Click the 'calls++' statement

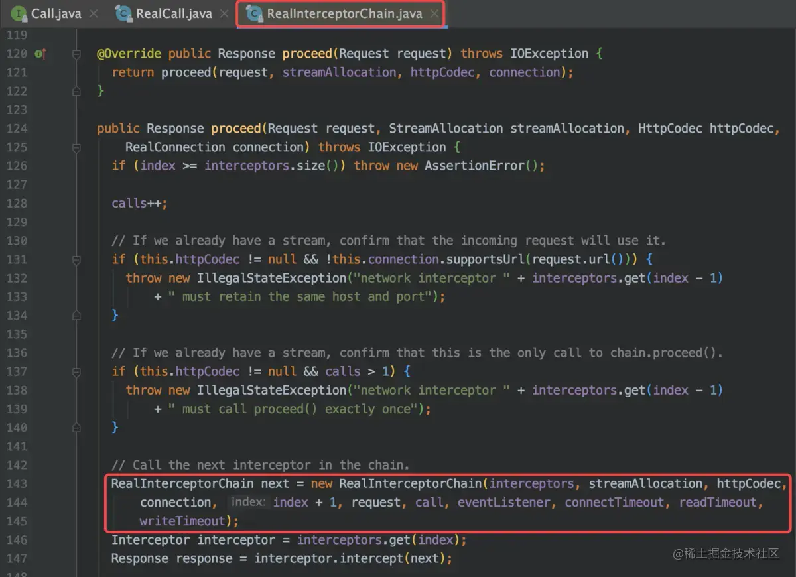tap(139, 203)
